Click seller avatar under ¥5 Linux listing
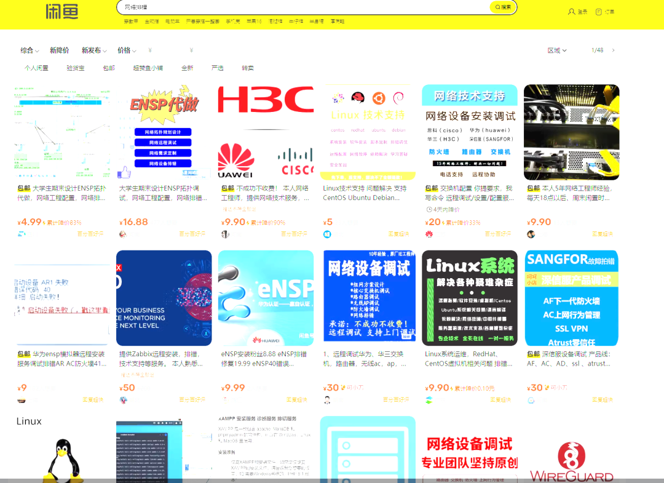This screenshot has width=664, height=483. pyautogui.click(x=327, y=234)
